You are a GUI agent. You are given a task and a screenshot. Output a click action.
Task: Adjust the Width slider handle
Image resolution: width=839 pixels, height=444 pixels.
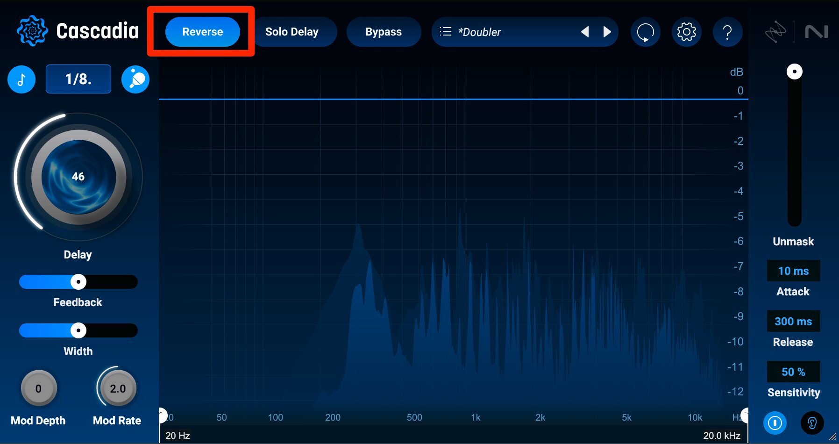78,330
